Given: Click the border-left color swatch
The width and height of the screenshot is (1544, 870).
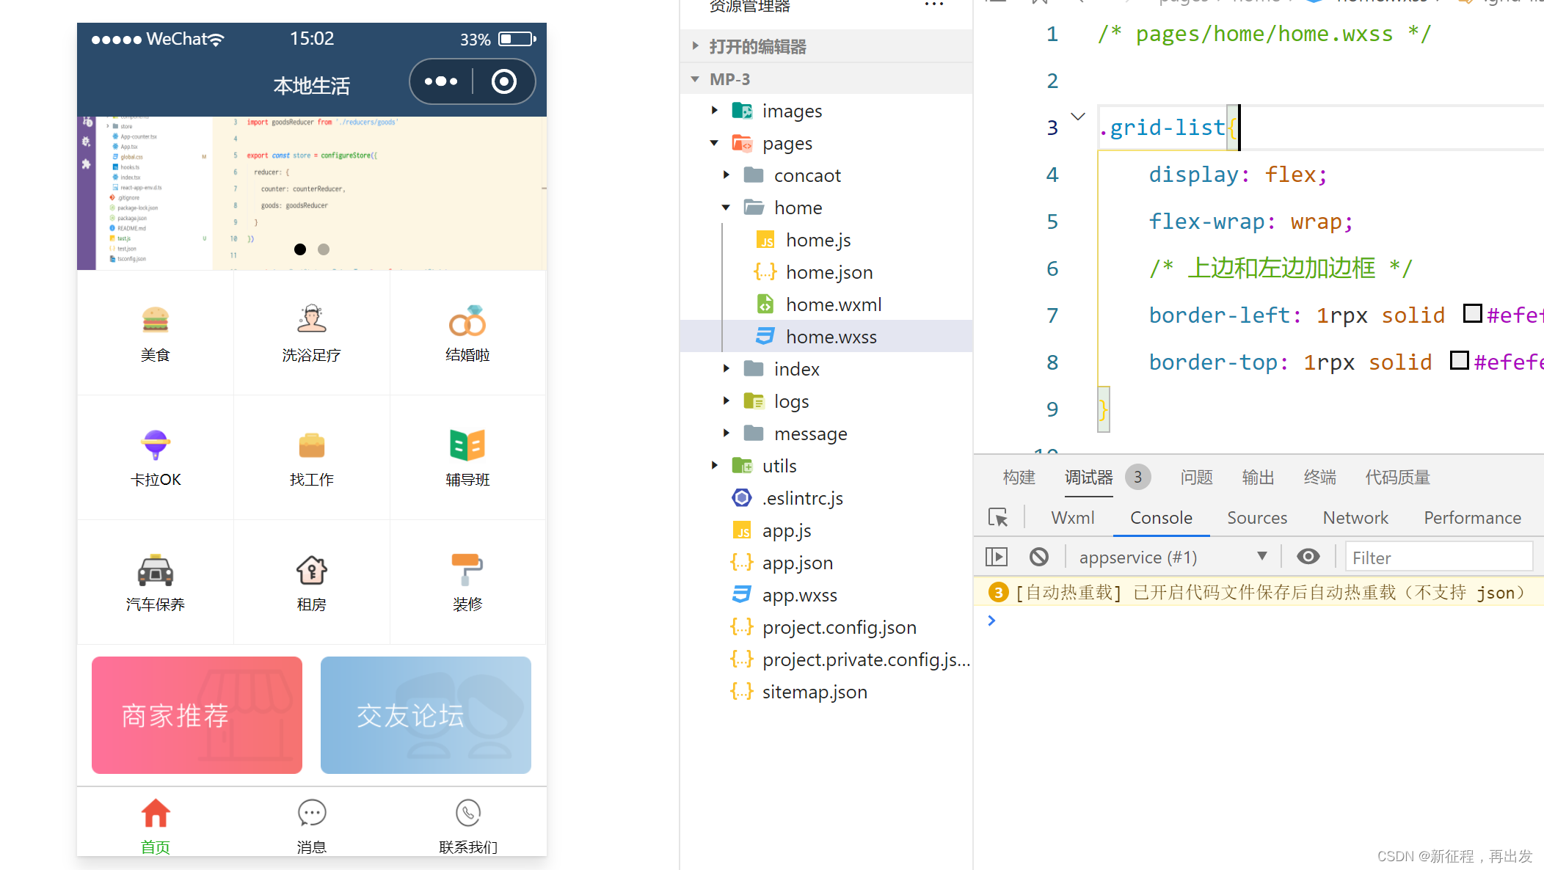Looking at the screenshot, I should [x=1472, y=314].
